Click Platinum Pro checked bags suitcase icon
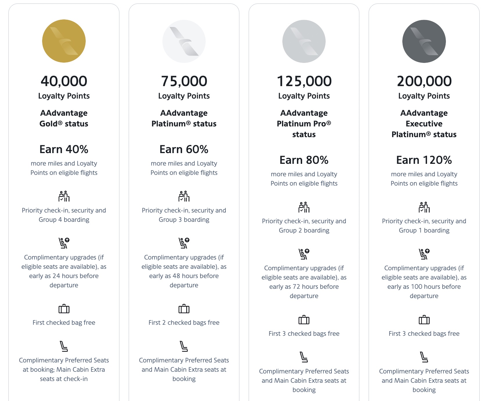This screenshot has height=401, width=486. coord(304,320)
